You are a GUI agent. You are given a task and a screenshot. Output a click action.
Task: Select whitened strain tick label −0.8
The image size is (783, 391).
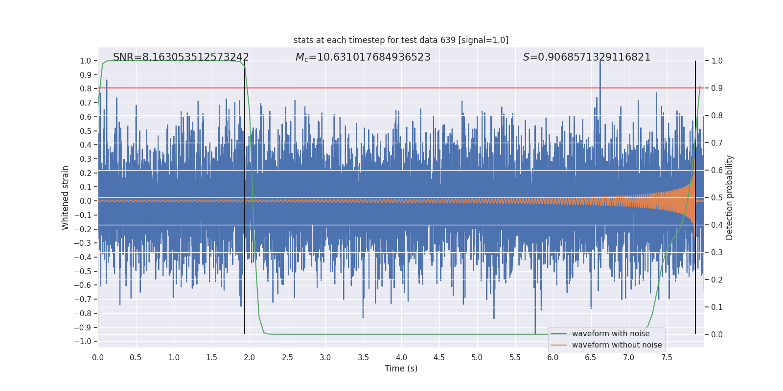83,313
